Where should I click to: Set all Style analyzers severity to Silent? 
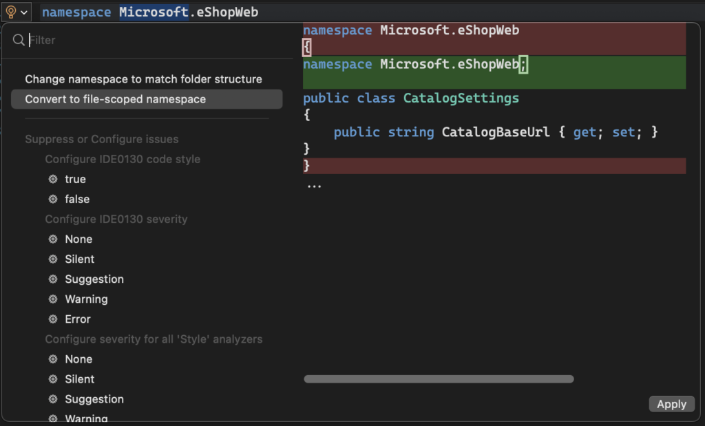[80, 379]
